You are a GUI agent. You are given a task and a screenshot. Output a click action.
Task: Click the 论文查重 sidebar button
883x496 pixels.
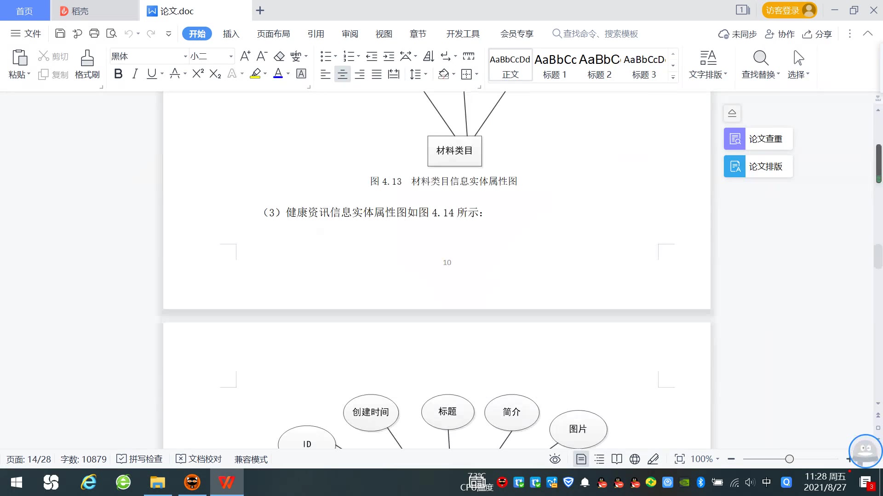tap(758, 139)
